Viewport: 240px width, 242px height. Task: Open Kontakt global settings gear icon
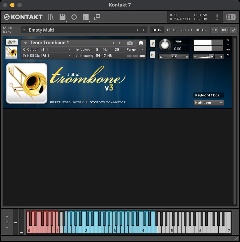74,17
